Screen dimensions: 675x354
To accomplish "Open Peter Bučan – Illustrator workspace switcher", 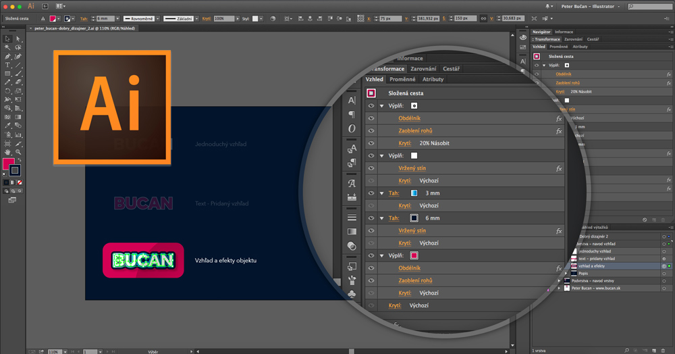I will click(590, 6).
